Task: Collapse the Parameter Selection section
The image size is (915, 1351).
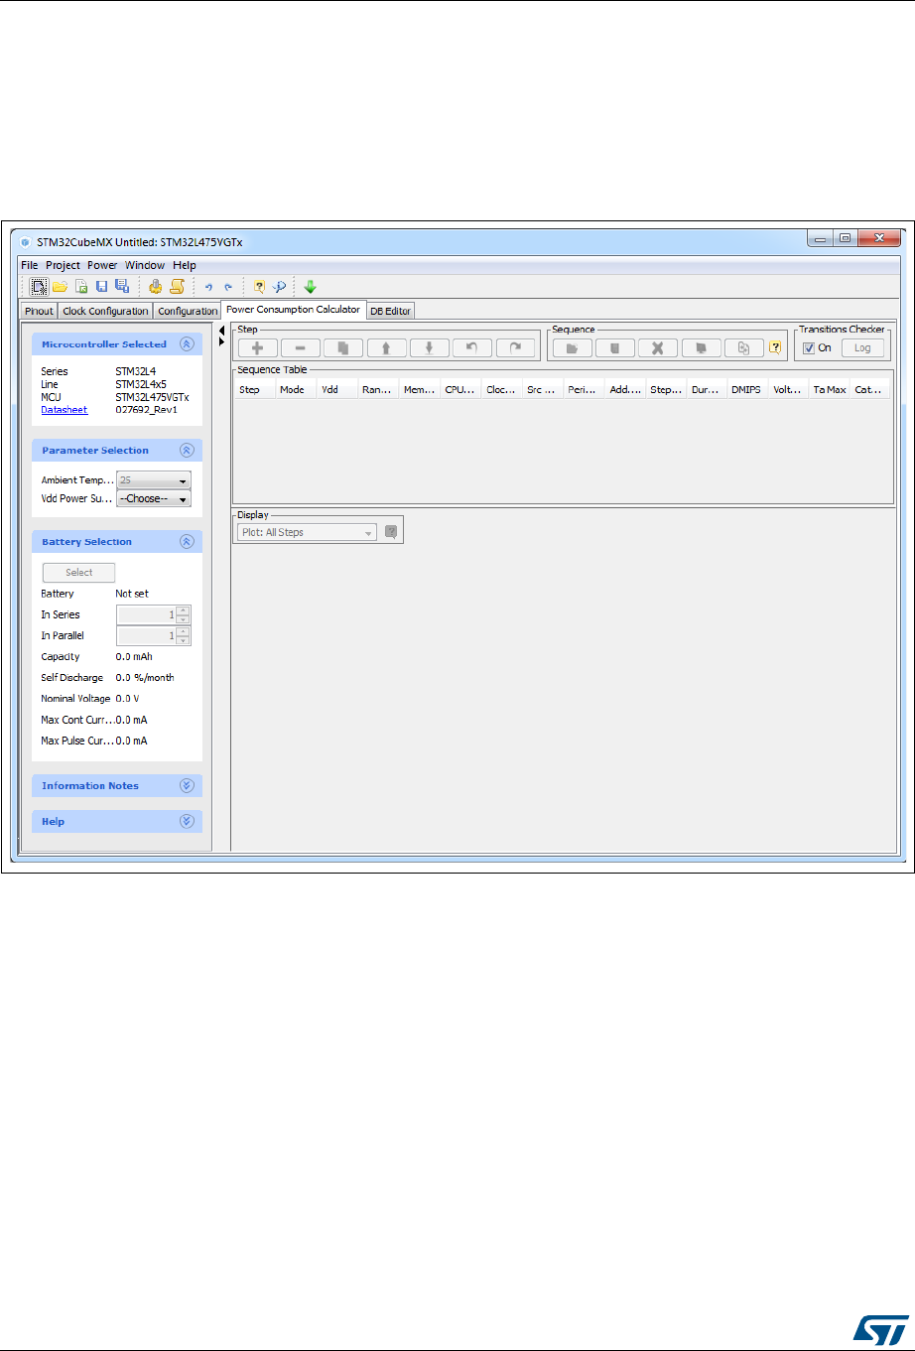Action: pyautogui.click(x=187, y=451)
